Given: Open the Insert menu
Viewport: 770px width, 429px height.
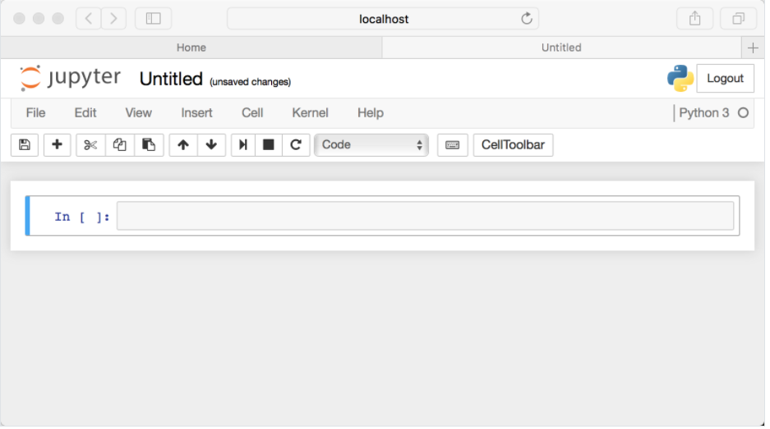Looking at the screenshot, I should coord(196,113).
